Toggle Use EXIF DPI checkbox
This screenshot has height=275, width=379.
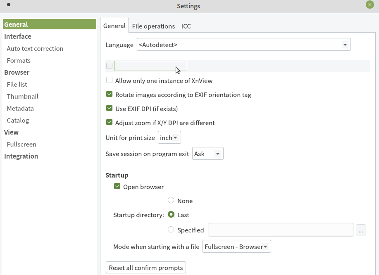click(110, 109)
